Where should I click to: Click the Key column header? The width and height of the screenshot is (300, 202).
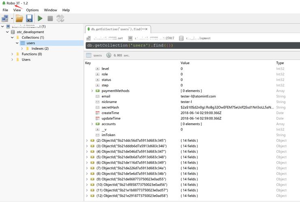pos(88,63)
